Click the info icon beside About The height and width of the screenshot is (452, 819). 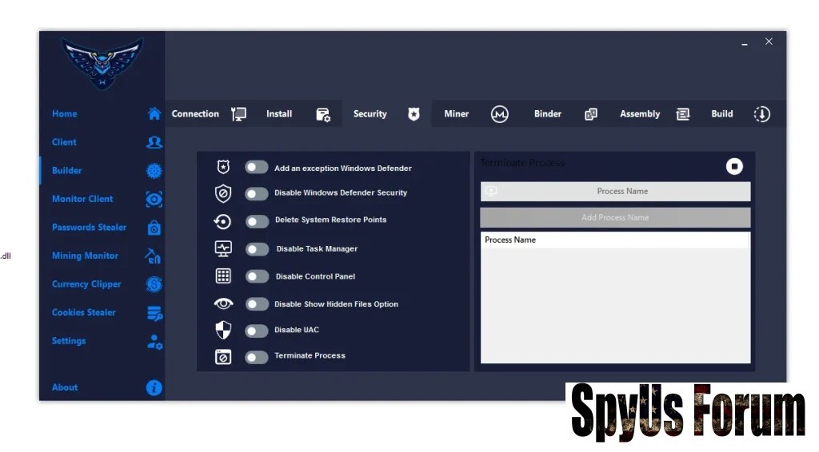pyautogui.click(x=154, y=388)
